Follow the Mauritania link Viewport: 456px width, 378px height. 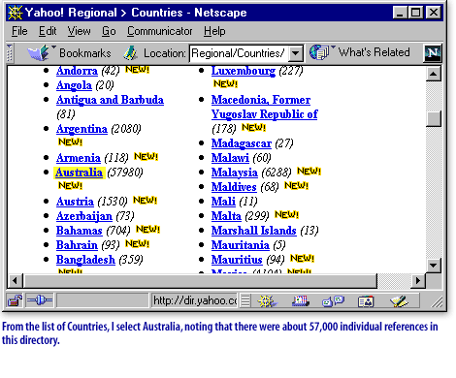241,245
